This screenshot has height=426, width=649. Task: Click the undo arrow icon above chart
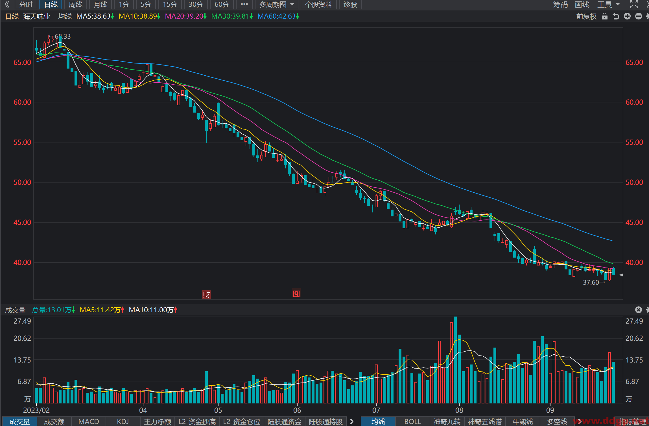coord(616,16)
